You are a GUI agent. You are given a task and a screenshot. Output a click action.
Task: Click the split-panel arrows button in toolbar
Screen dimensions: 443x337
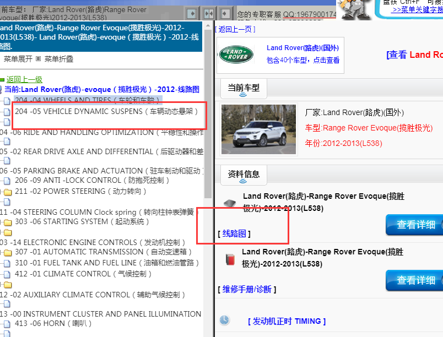tap(208, 13)
